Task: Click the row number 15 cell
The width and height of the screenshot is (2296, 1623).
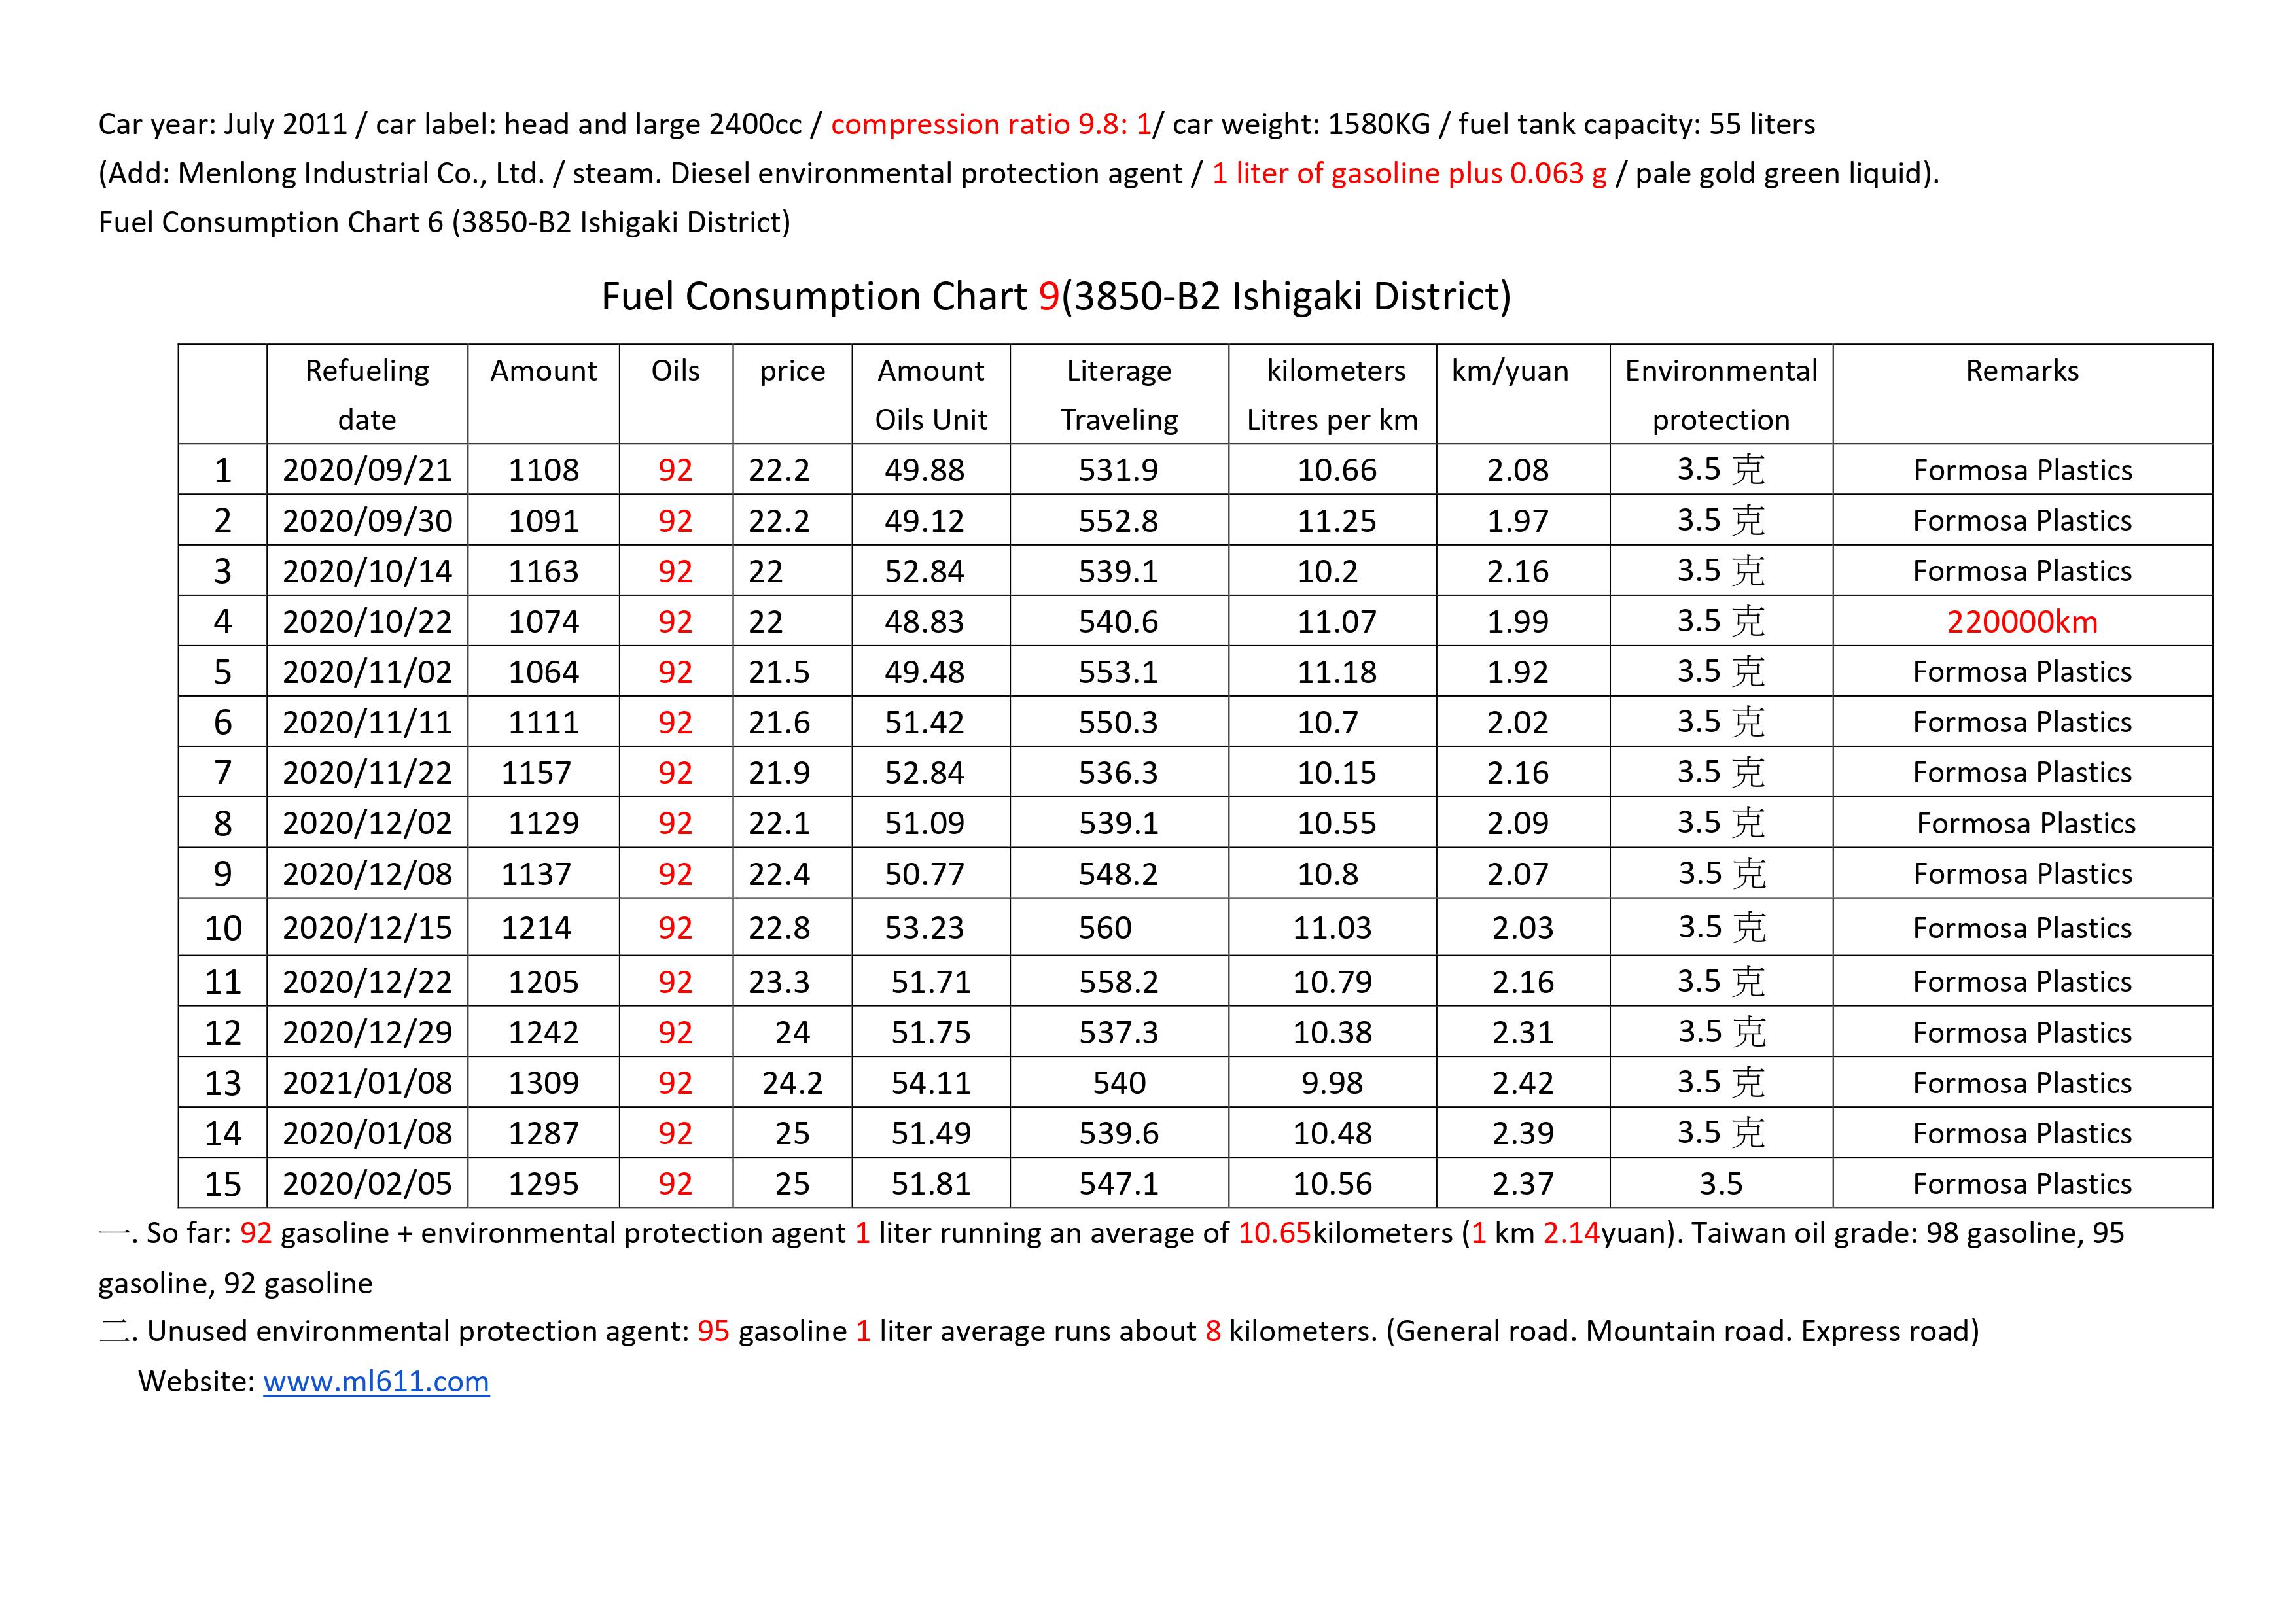Action: 222,1184
